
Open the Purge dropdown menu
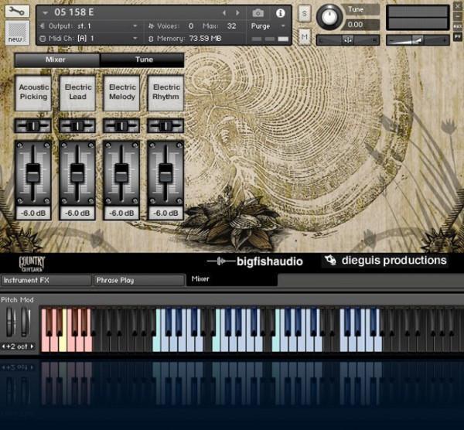[x=265, y=26]
